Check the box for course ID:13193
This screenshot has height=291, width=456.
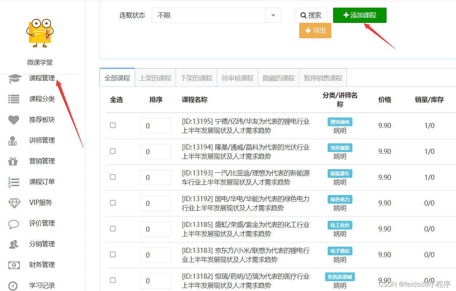tap(113, 177)
